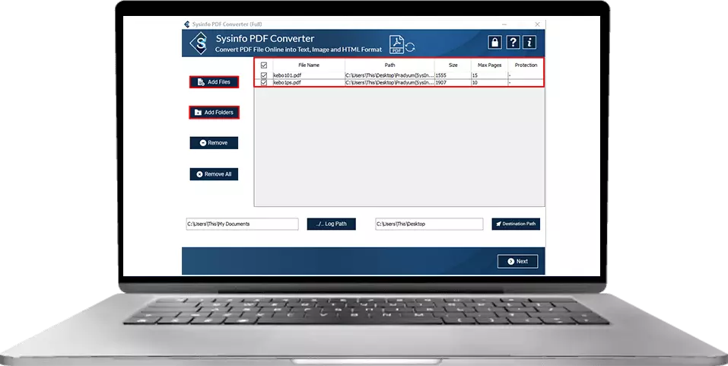Select the kebo1ps.pdf file name cell
The width and height of the screenshot is (728, 366).
tap(309, 83)
